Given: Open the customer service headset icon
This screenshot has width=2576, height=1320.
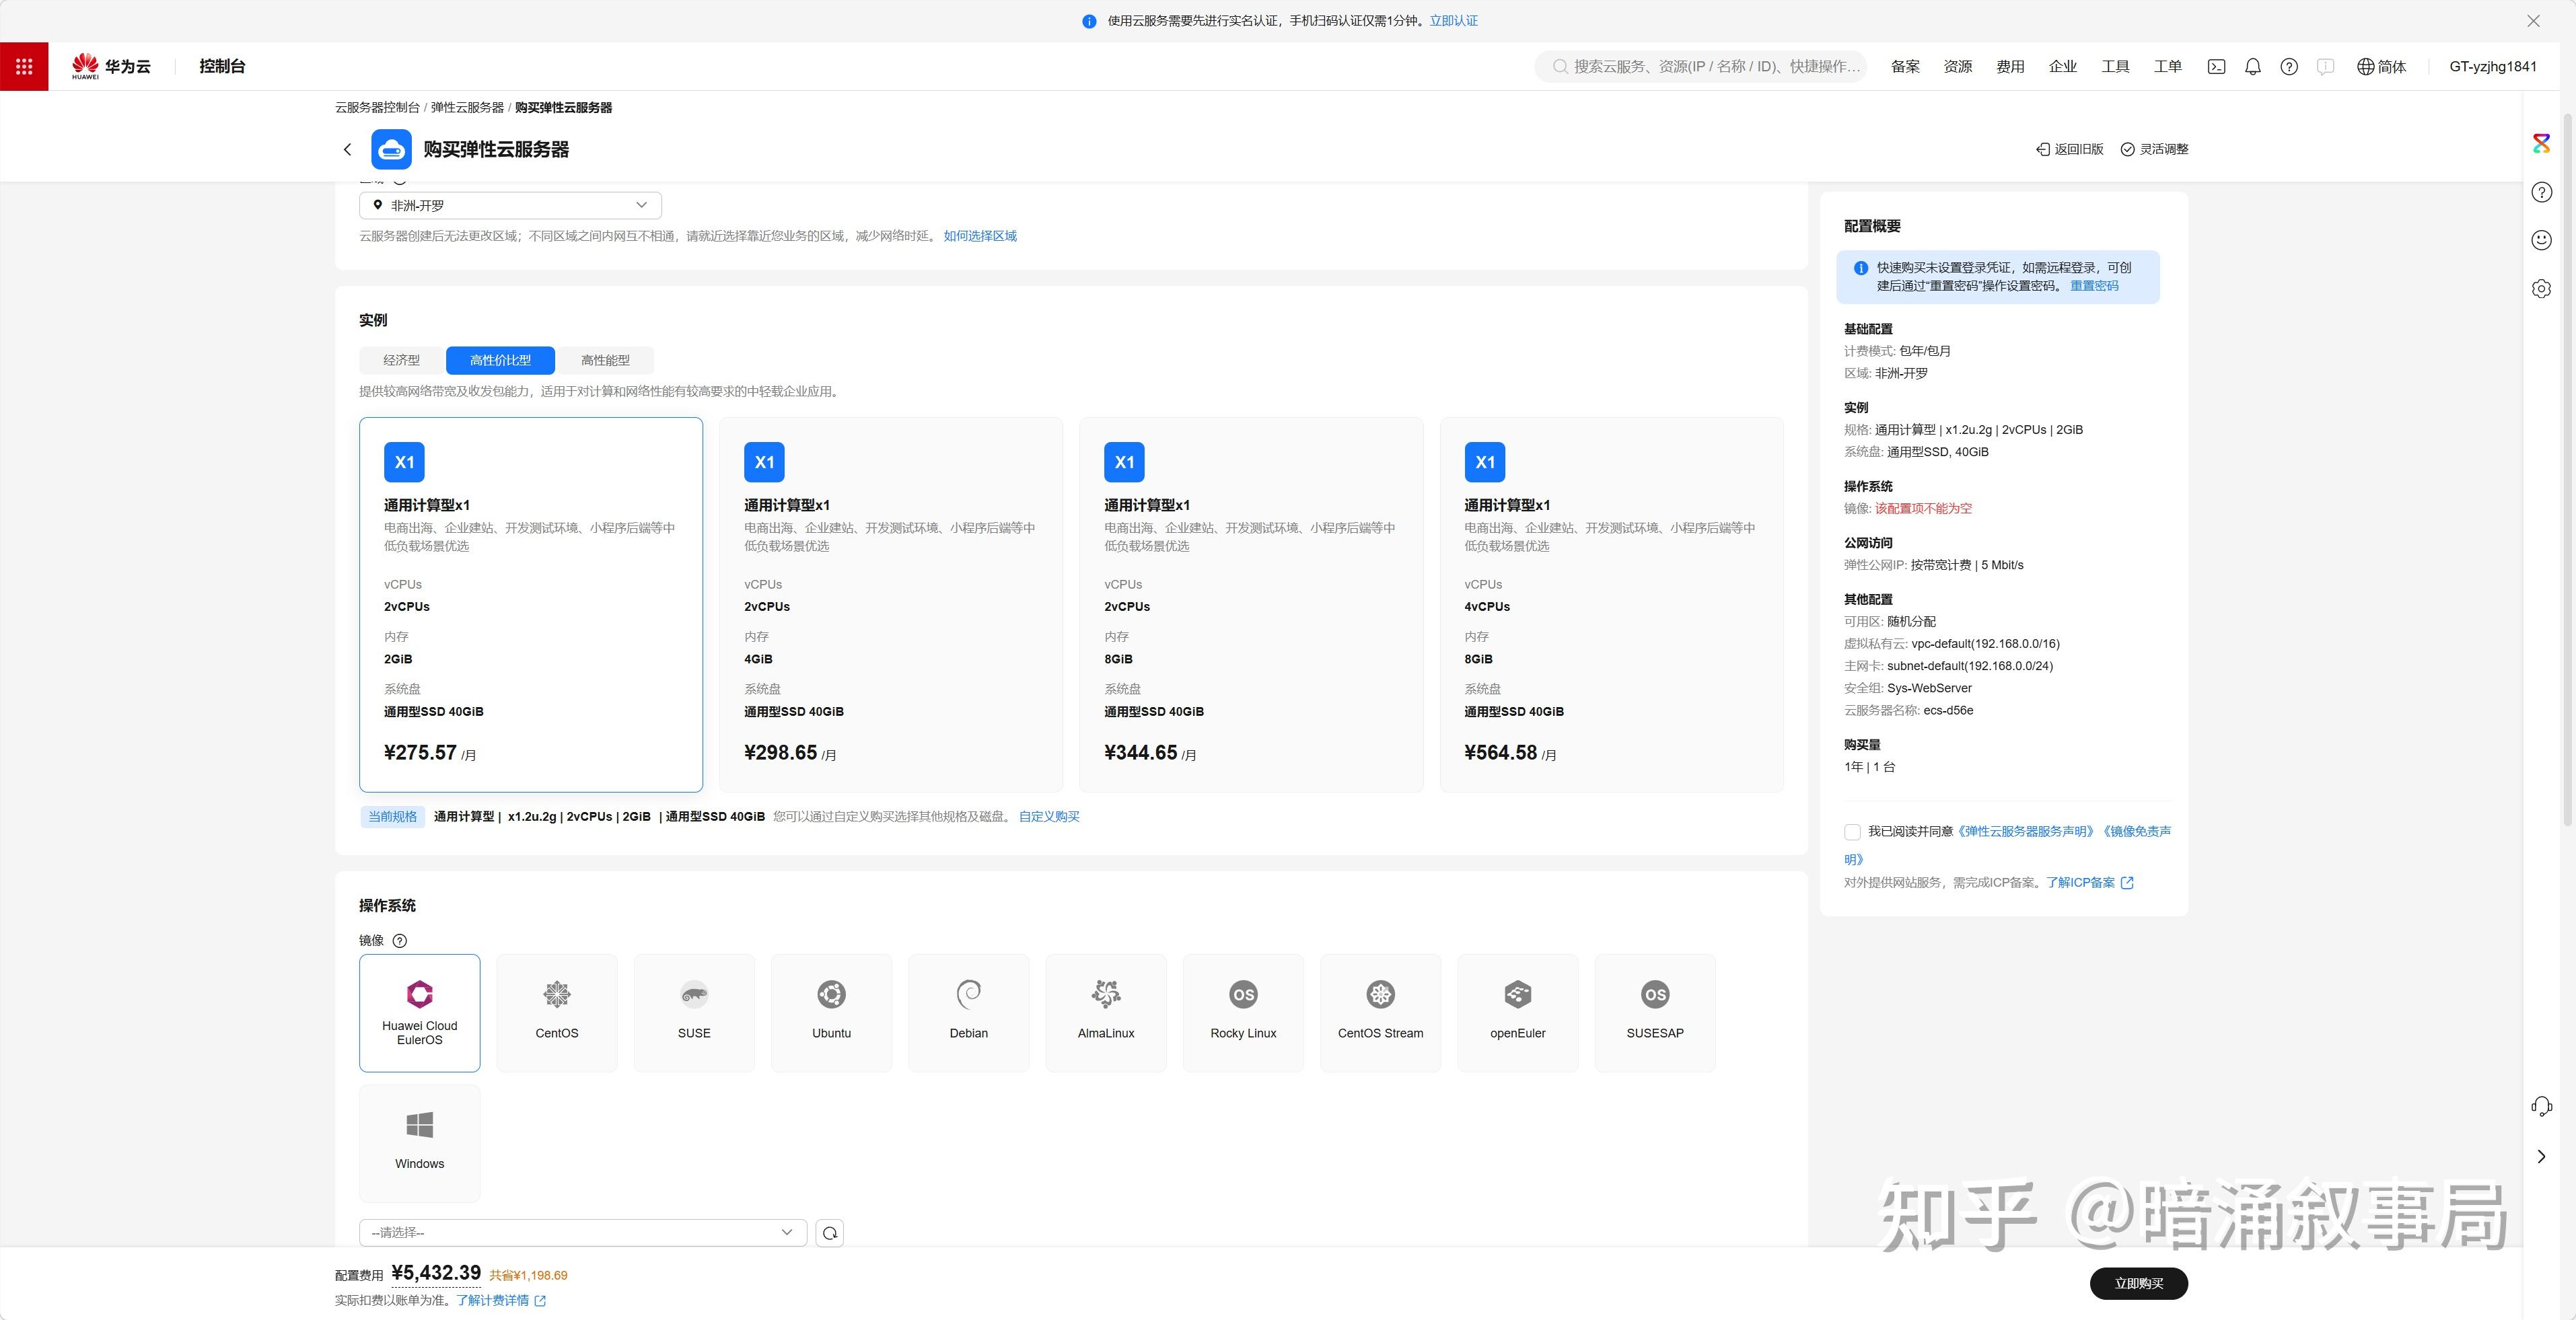Looking at the screenshot, I should pos(2541,1106).
